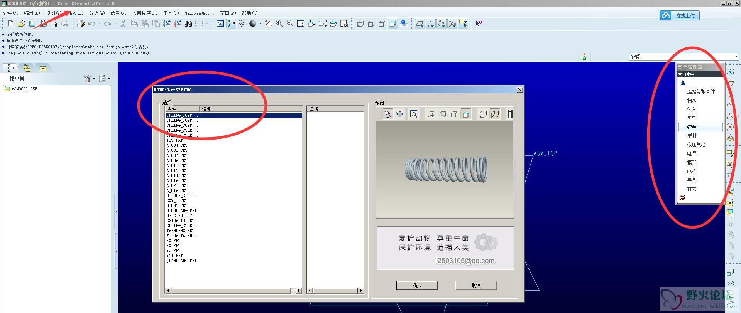The width and height of the screenshot is (741, 313).
Task: Redo the last undone action
Action: (x=108, y=24)
